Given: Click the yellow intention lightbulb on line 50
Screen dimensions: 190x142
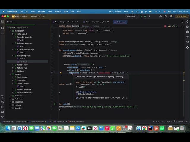Looking at the screenshot, I should 61,73.
